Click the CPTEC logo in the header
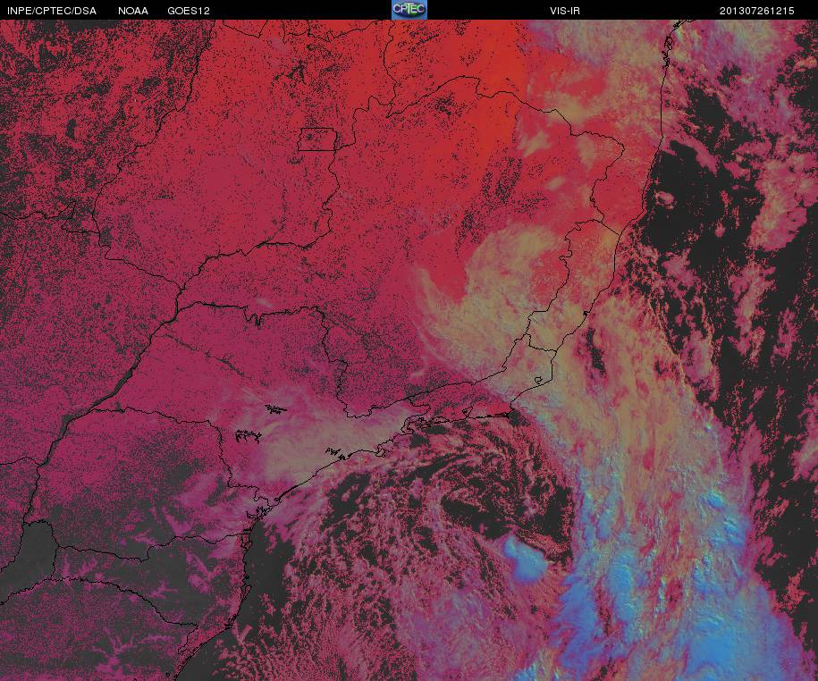This screenshot has height=681, width=818. pyautogui.click(x=409, y=10)
